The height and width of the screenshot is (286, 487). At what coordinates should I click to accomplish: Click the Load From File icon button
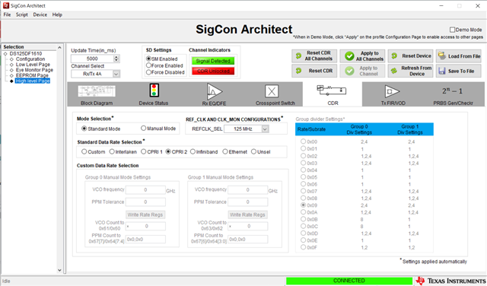(x=441, y=56)
